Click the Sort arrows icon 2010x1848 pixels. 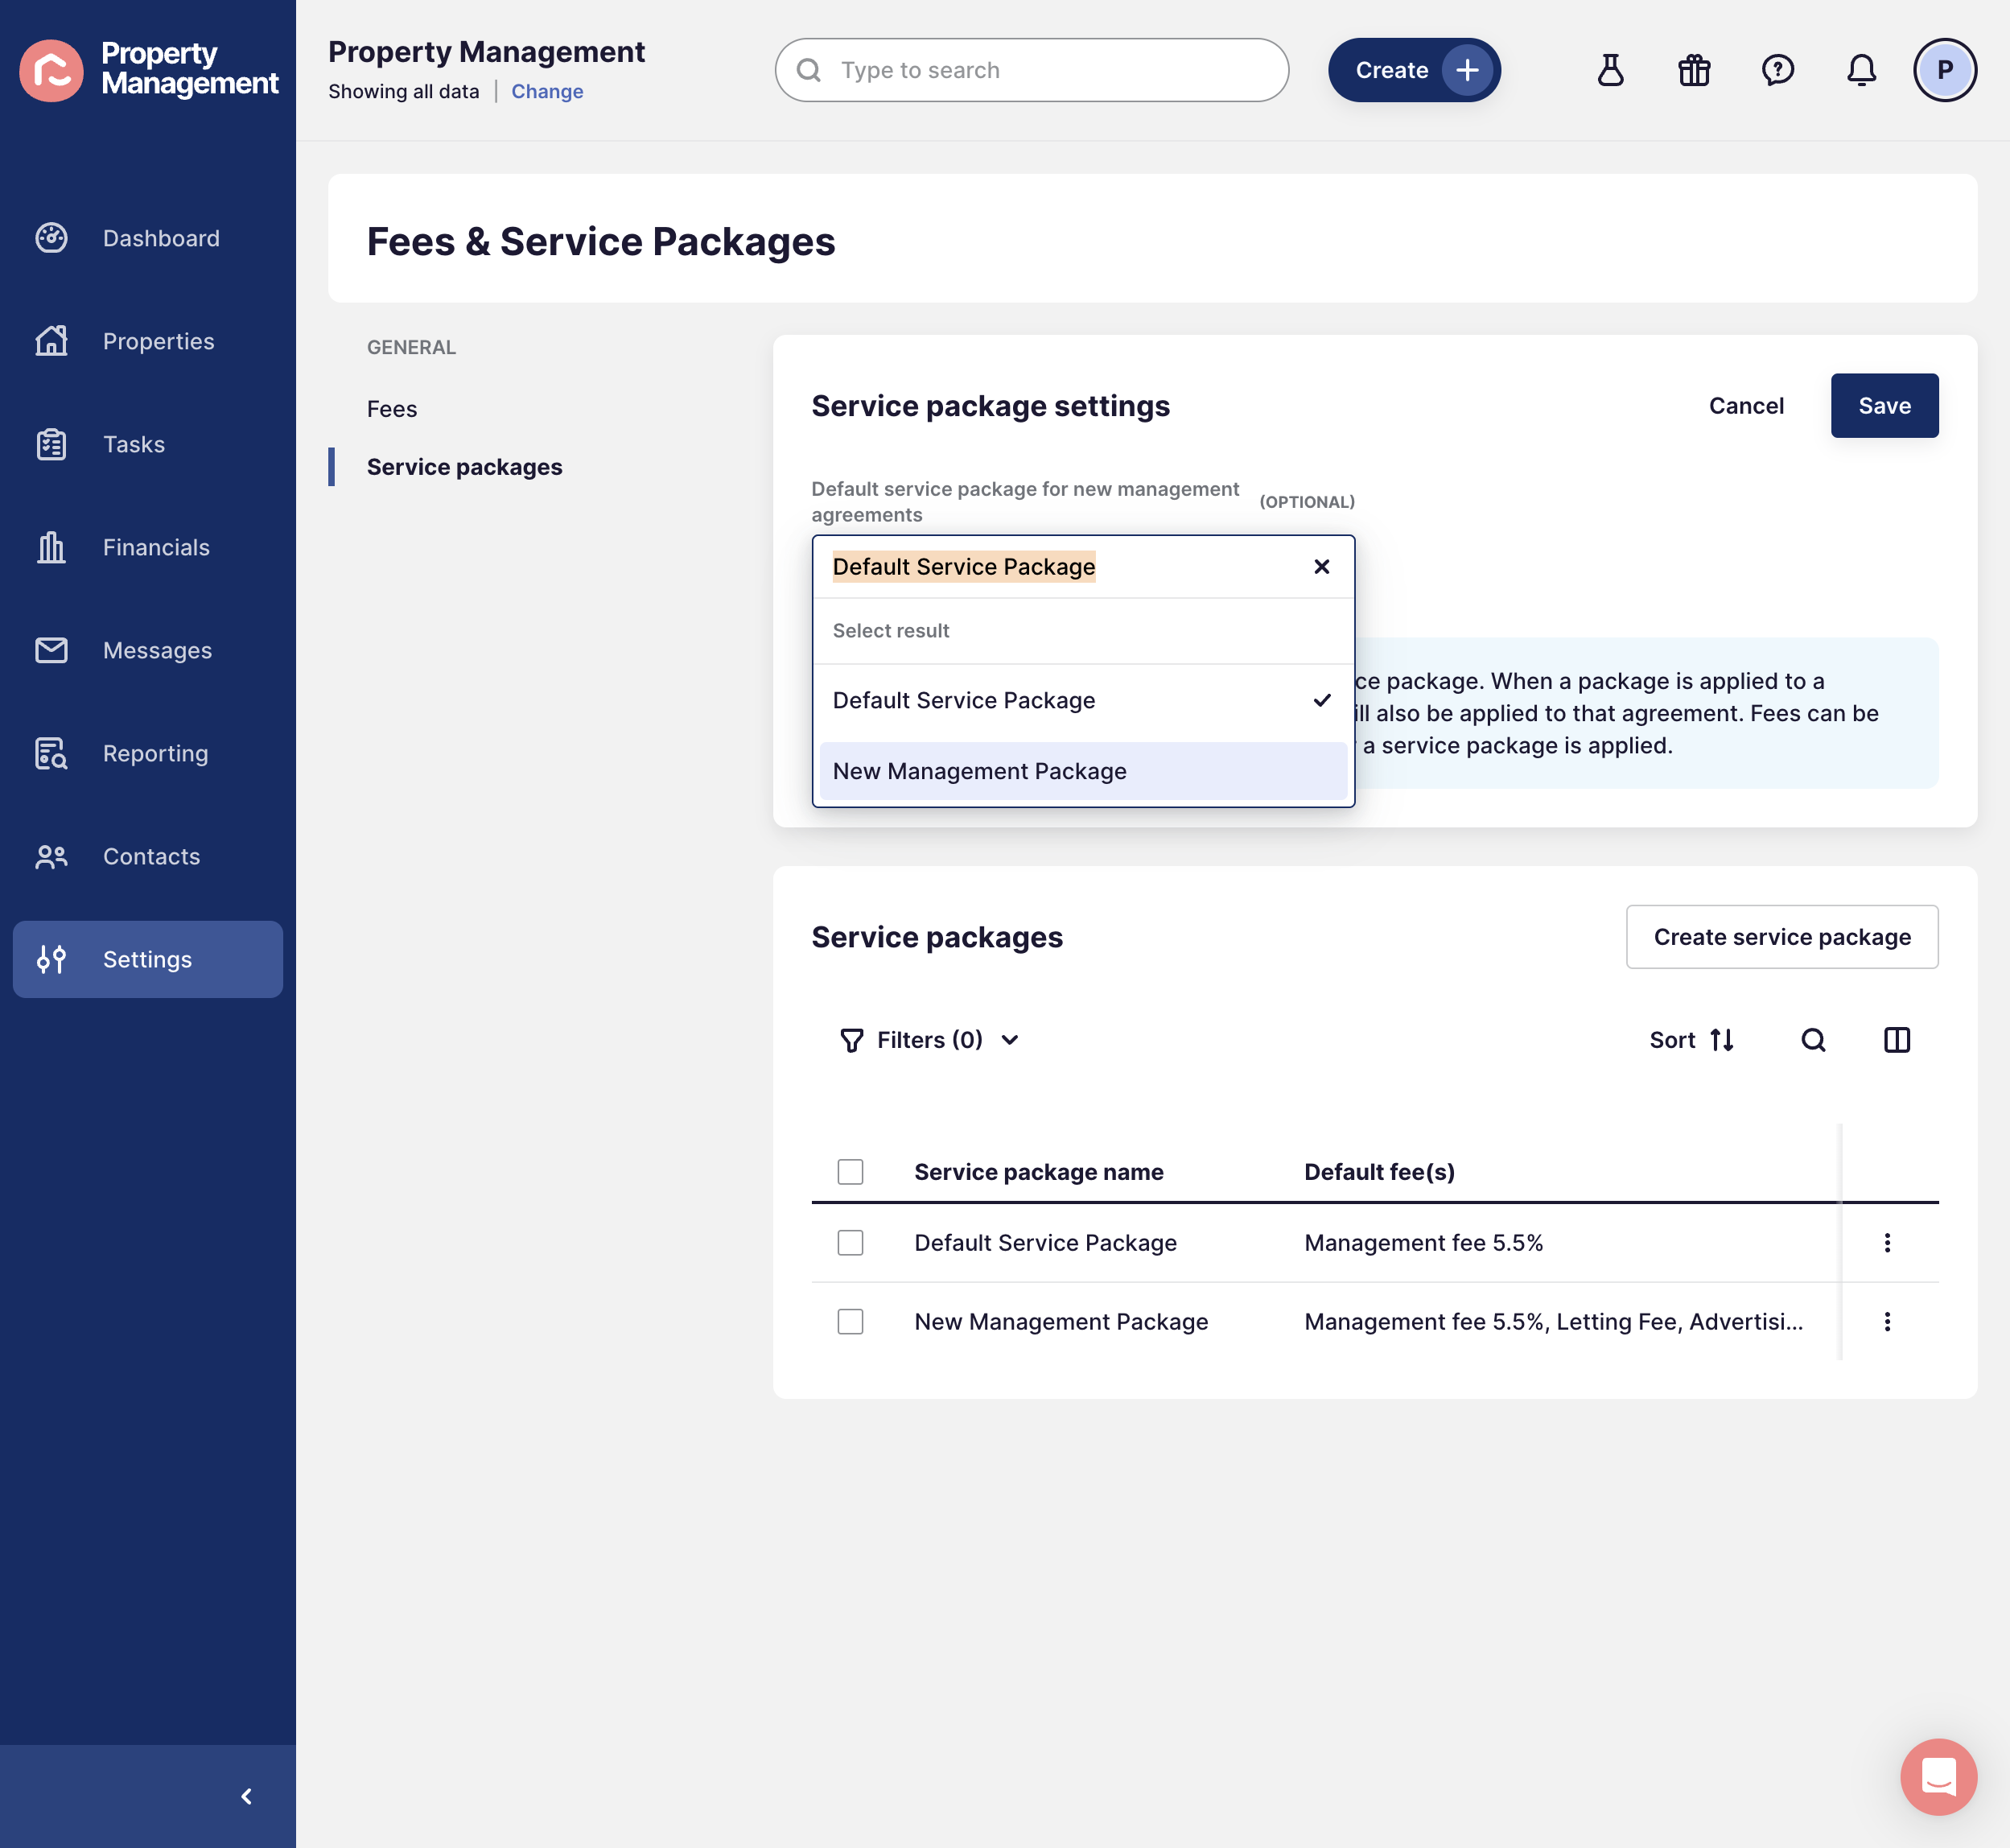[x=1722, y=1040]
